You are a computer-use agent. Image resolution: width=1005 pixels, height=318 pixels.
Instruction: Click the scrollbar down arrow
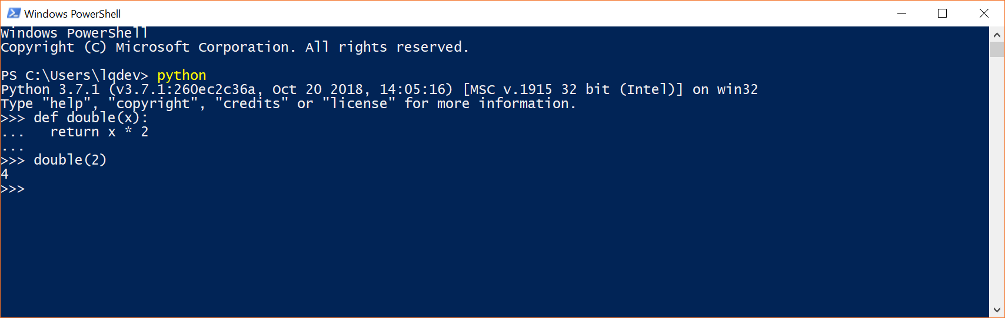[997, 310]
